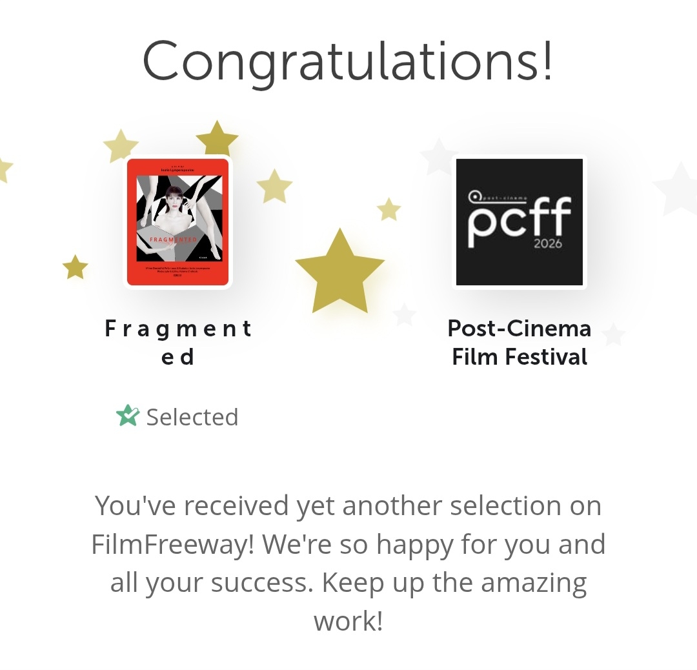The height and width of the screenshot is (670, 697).
Task: Open the PCFF festival logo thumbnail
Action: pos(520,221)
